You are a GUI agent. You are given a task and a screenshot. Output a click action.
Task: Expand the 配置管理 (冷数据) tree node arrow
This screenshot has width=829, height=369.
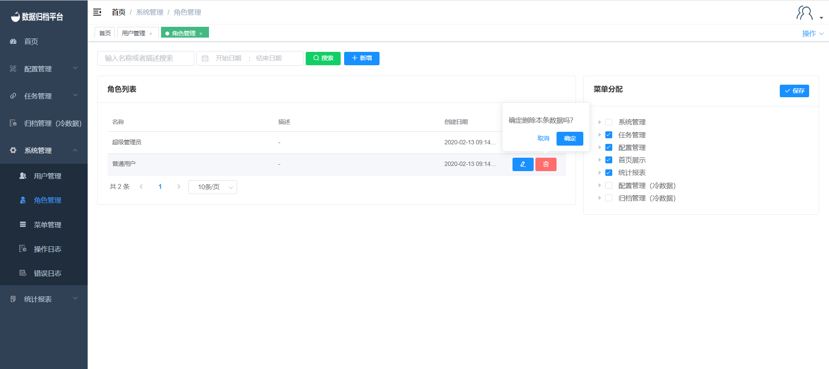click(600, 185)
